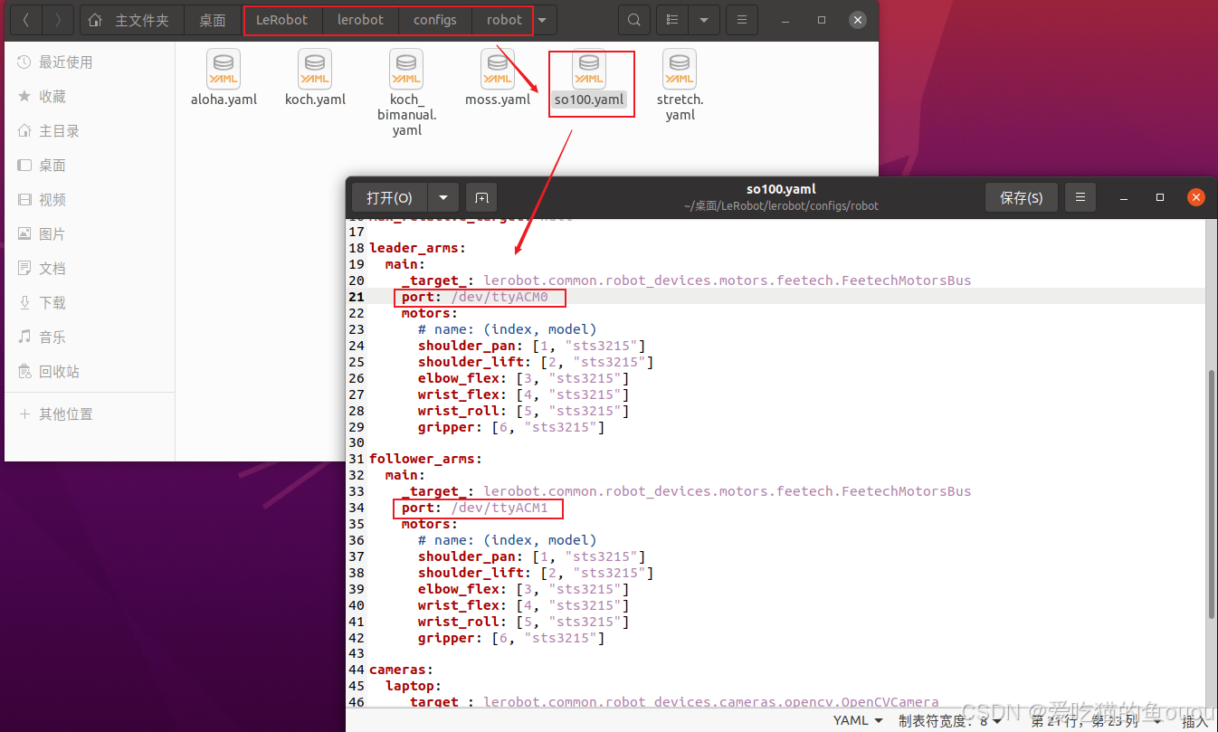Image resolution: width=1218 pixels, height=732 pixels.
Task: Open 视频 folder in the sidebar
Action: point(90,199)
